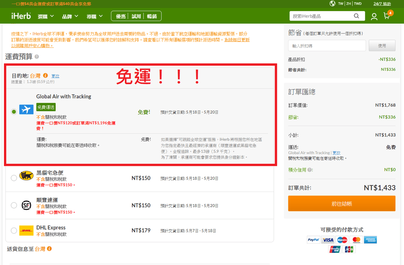Click the iHerb logo
This screenshot has height=265, width=404.
(x=21, y=16)
